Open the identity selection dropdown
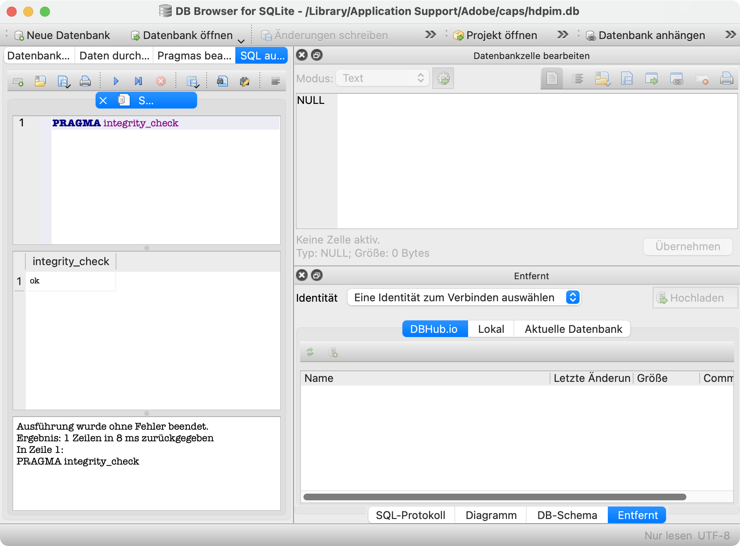The image size is (740, 546). point(464,298)
